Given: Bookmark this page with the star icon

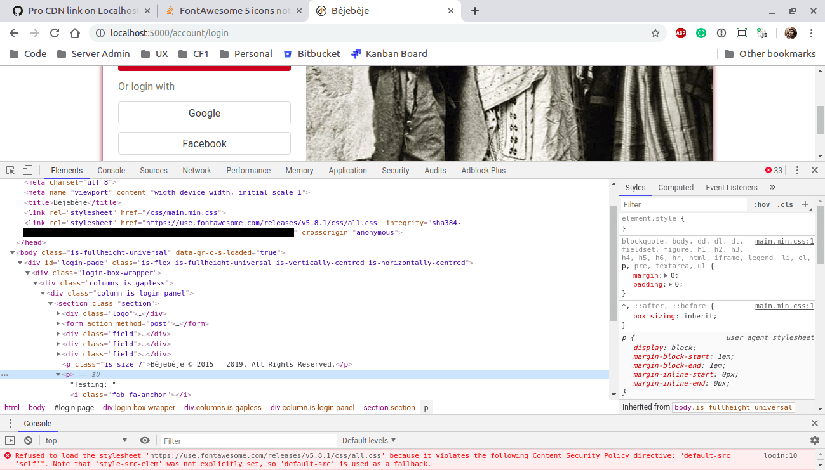Looking at the screenshot, I should pyautogui.click(x=655, y=33).
